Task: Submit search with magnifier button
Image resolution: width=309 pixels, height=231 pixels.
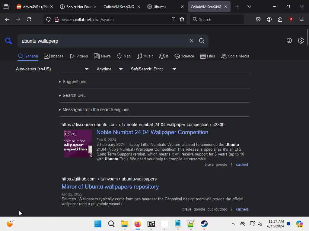Action: [x=202, y=41]
